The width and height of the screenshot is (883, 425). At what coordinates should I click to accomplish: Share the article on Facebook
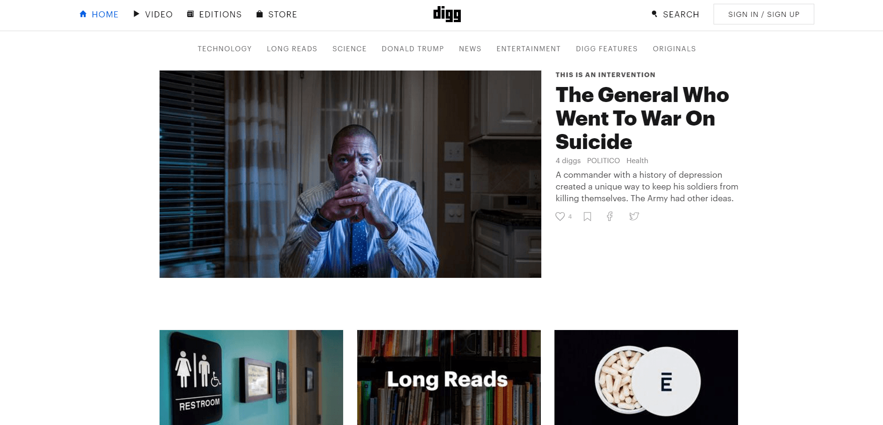(610, 216)
